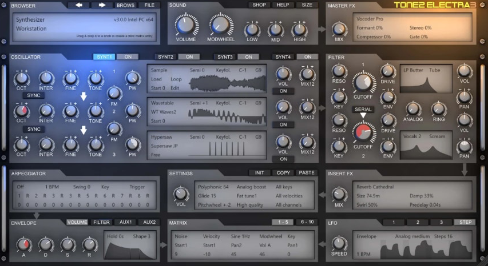Toggle the SERIAL filter routing button

(363, 109)
